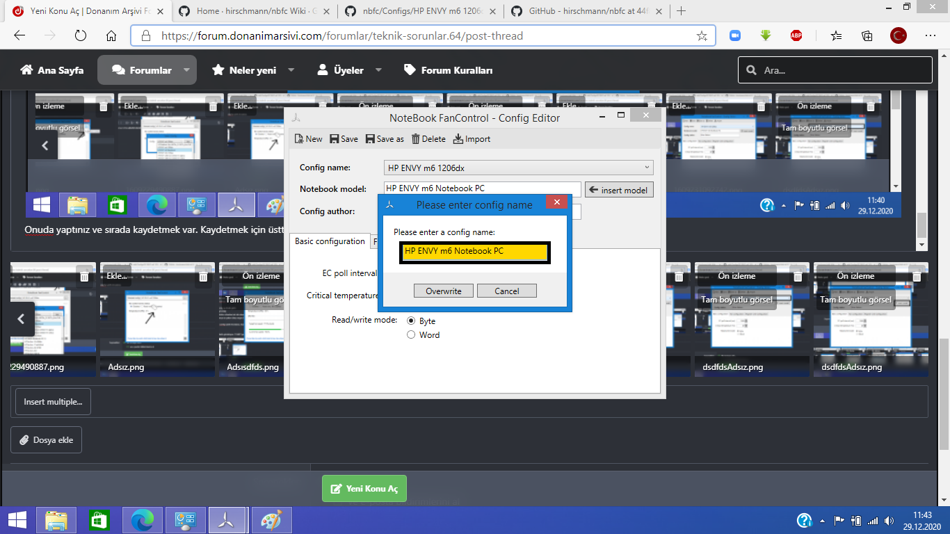Click the left arrow of attachment carousel above filenames
The image size is (950, 534).
coord(21,319)
